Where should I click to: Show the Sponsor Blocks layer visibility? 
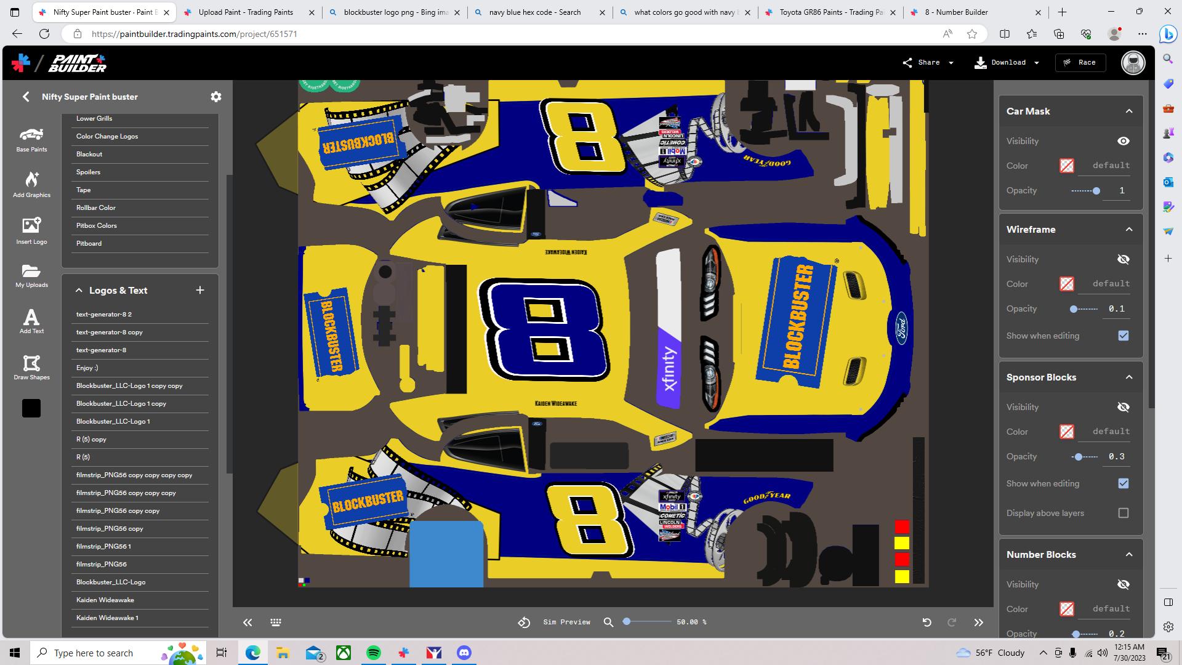click(x=1124, y=407)
